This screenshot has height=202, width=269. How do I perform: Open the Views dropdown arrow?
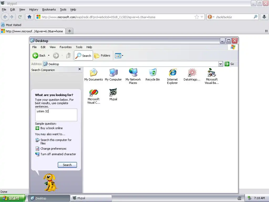point(122,56)
